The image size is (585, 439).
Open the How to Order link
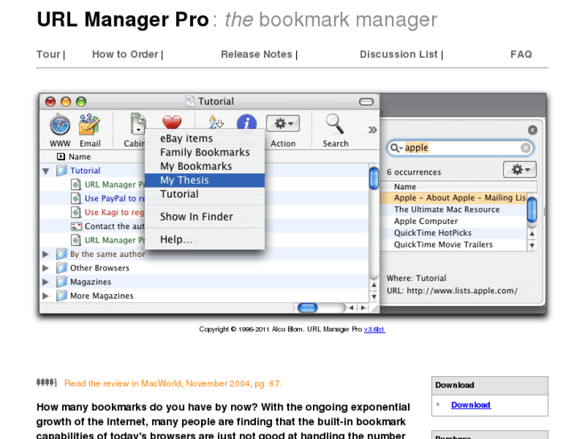pyautogui.click(x=126, y=55)
